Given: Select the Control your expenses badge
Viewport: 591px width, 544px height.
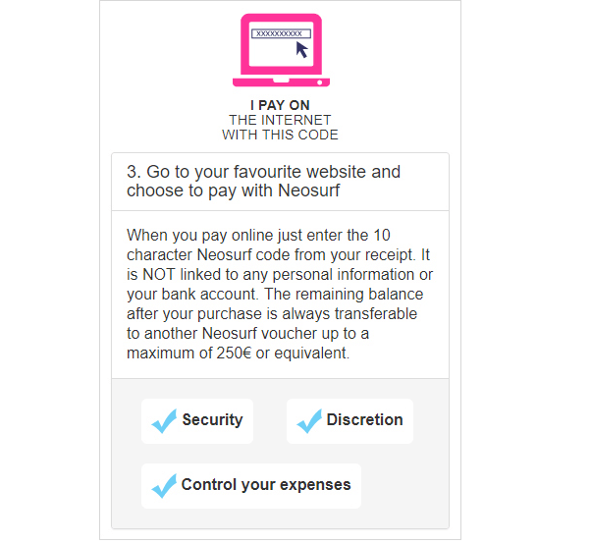Looking at the screenshot, I should (x=251, y=486).
